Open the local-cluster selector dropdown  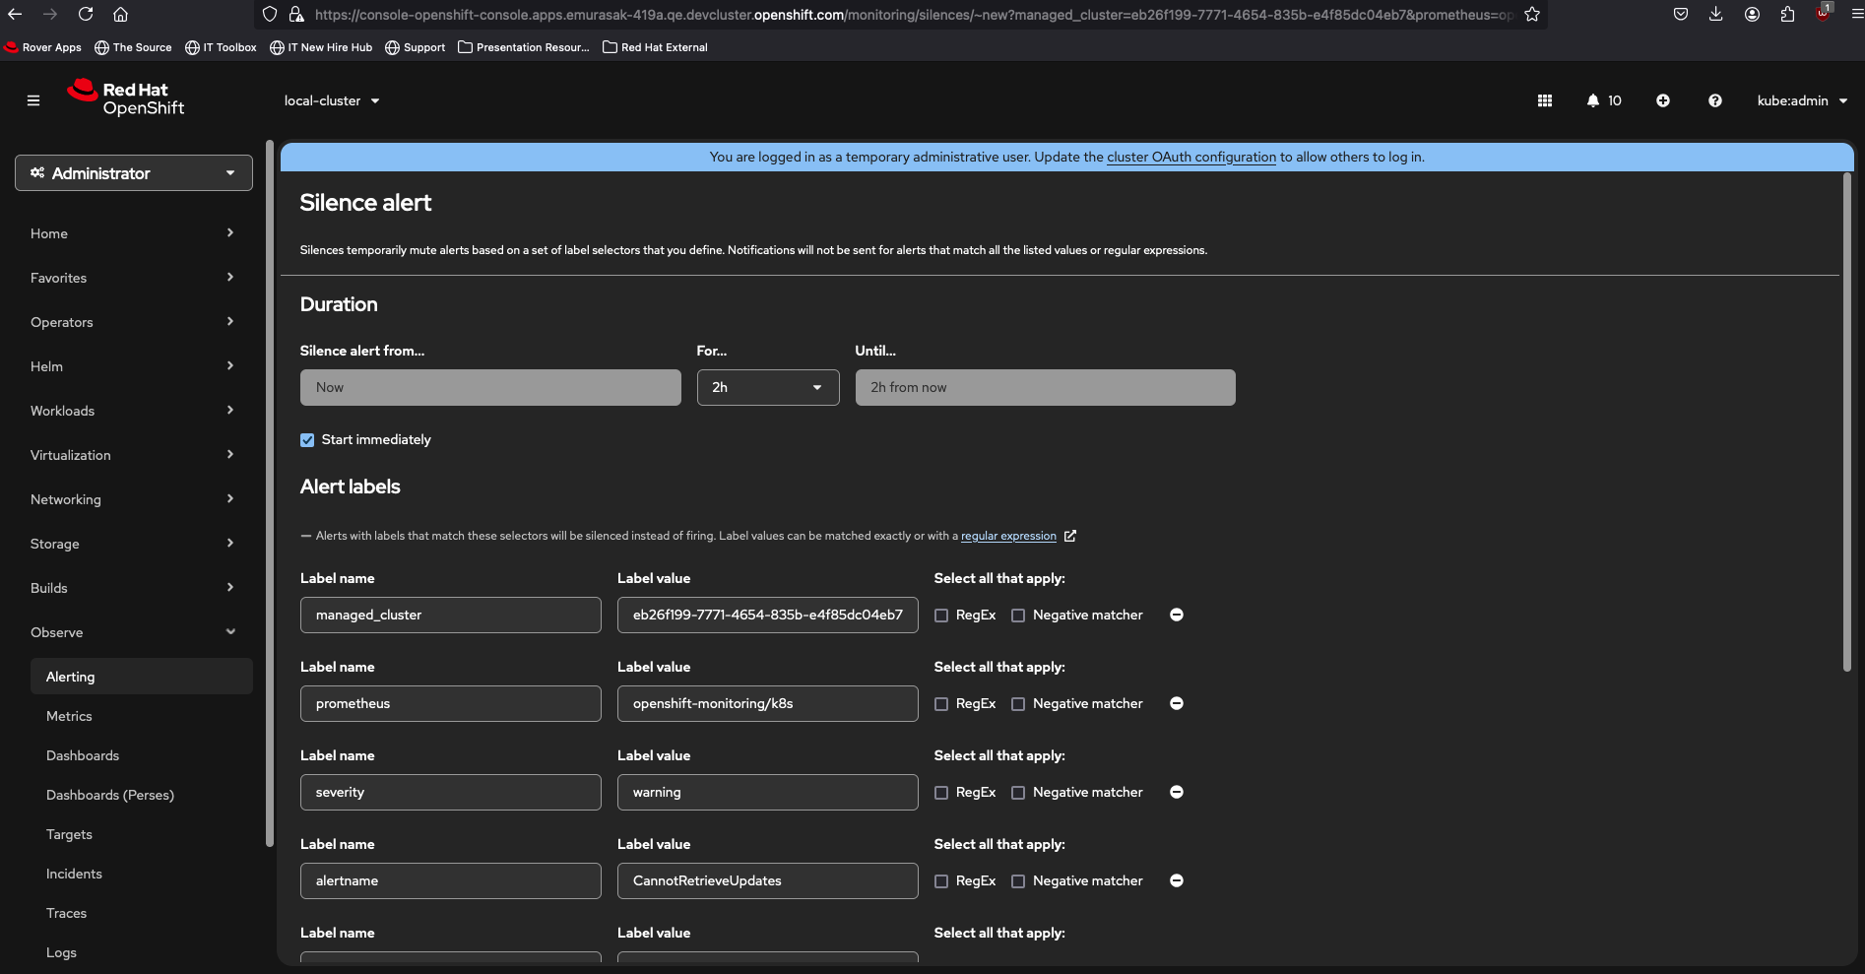(331, 100)
